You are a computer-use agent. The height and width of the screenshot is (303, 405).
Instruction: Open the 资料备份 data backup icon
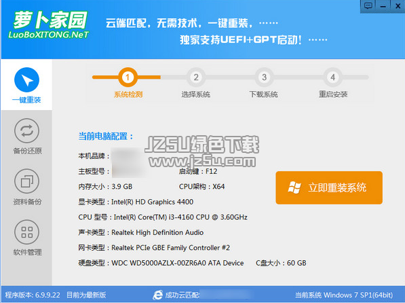[x=27, y=181]
